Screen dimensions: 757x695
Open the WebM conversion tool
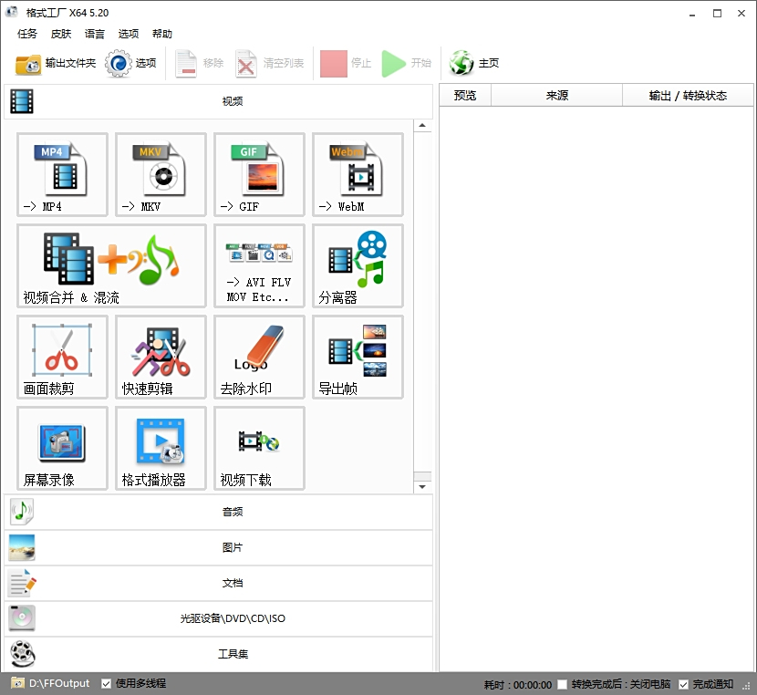coord(358,174)
